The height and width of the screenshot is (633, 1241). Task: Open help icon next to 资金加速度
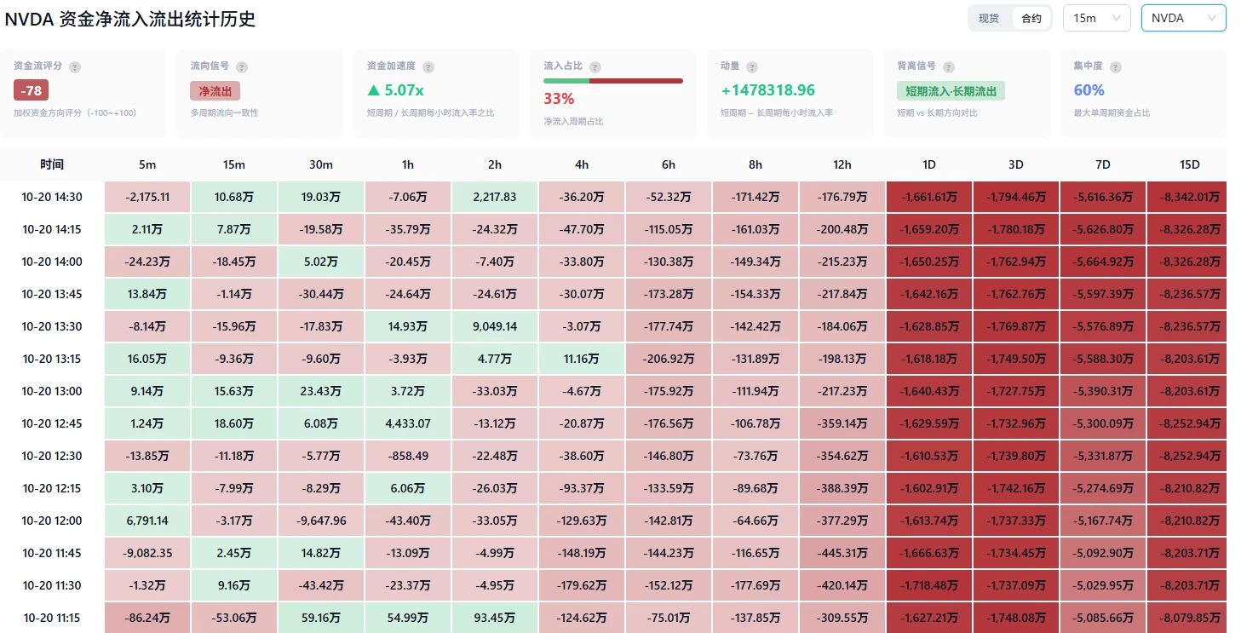428,66
